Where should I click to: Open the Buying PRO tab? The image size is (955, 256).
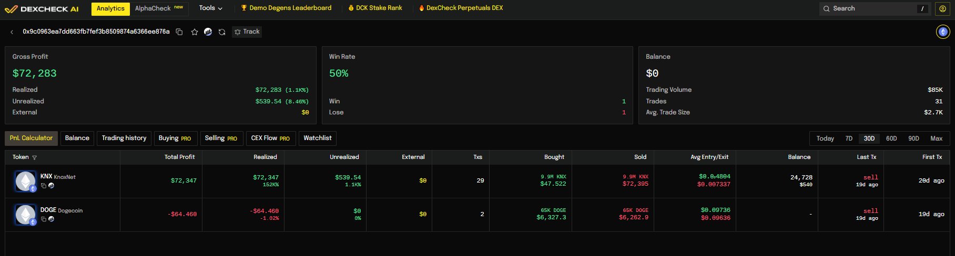point(176,138)
